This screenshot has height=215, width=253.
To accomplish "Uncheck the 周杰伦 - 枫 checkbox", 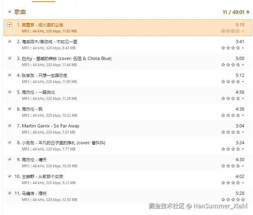I will click(10, 109).
